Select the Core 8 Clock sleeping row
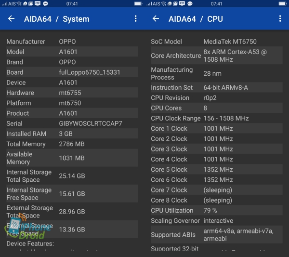The height and width of the screenshot is (257, 289). pyautogui.click(x=217, y=200)
